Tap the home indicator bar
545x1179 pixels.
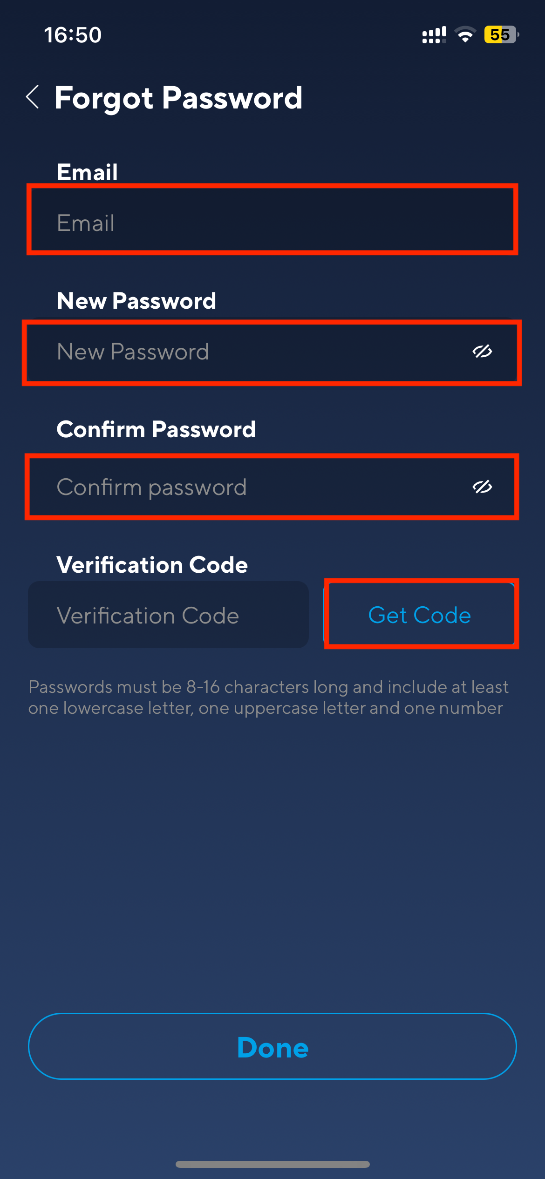coord(272,1164)
